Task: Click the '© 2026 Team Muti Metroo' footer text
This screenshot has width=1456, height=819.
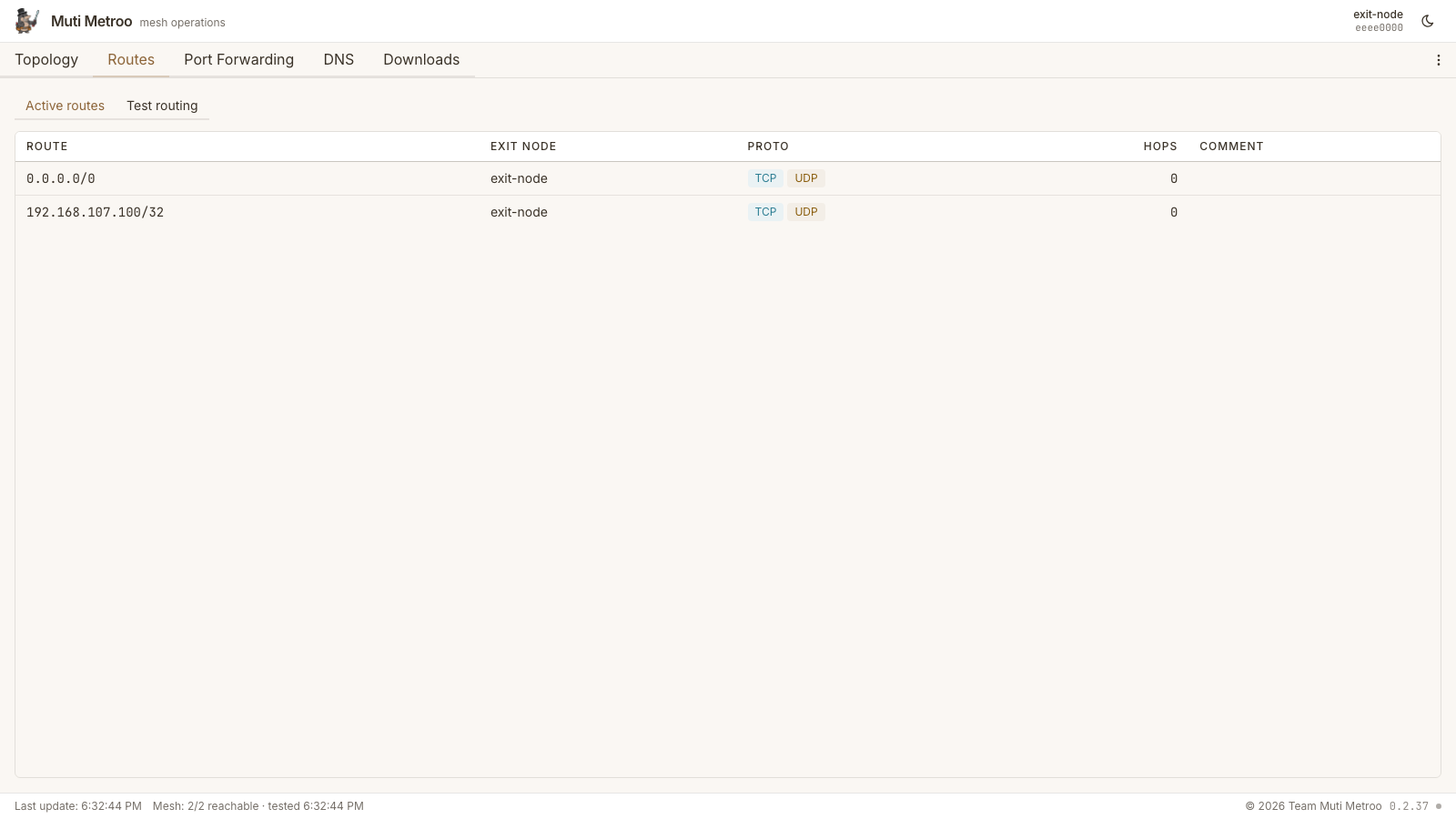Action: click(1313, 806)
